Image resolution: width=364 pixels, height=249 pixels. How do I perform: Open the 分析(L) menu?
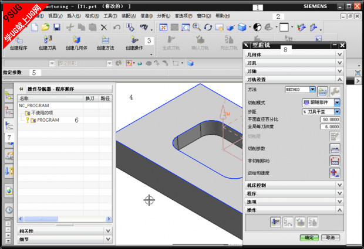pyautogui.click(x=163, y=16)
